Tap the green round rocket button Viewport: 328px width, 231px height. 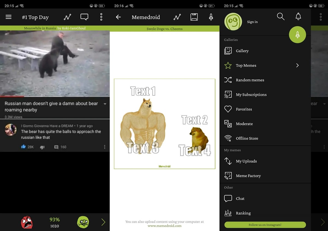(297, 35)
